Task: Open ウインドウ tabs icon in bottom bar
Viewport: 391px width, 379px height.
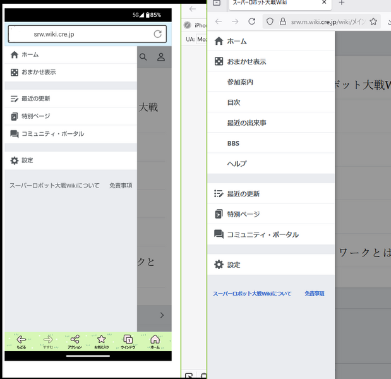Action: point(128,341)
